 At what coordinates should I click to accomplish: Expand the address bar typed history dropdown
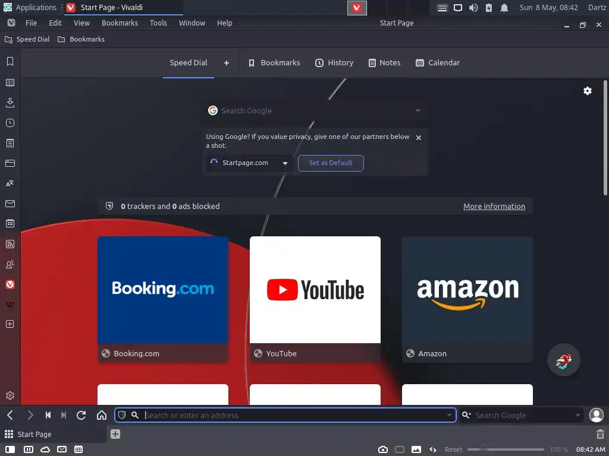pyautogui.click(x=449, y=415)
